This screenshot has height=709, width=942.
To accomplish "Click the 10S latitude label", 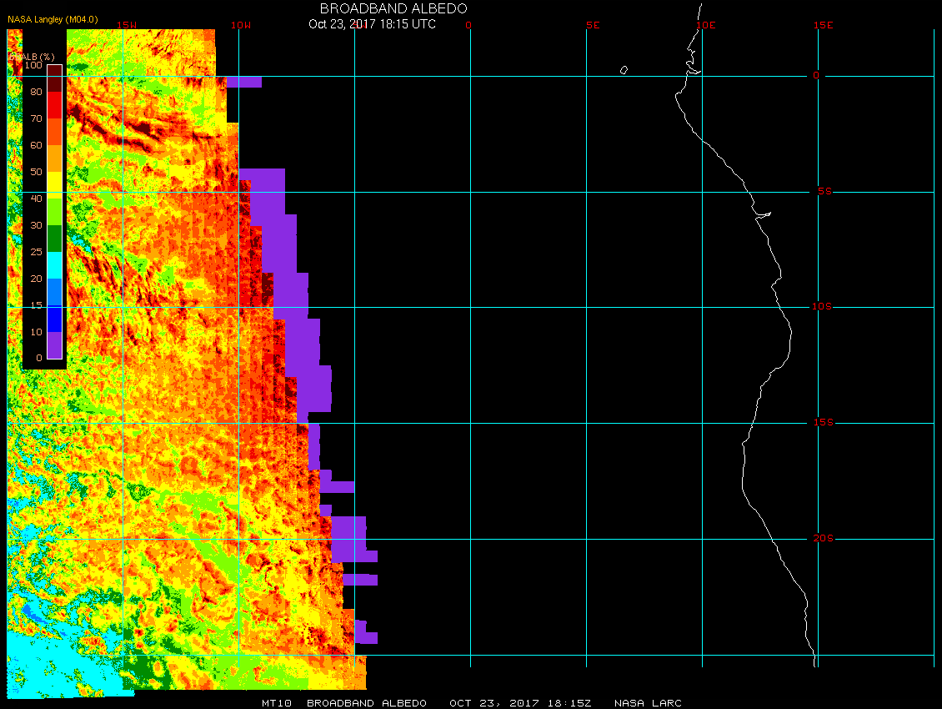I will (x=822, y=307).
